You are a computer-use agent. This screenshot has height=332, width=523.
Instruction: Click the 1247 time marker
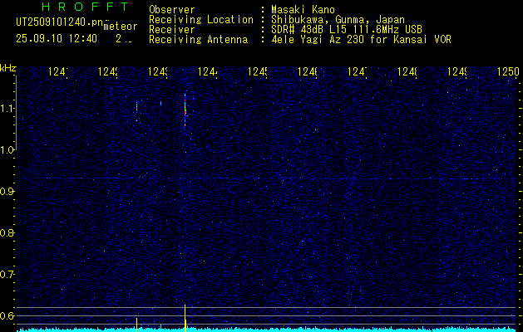[x=358, y=71]
